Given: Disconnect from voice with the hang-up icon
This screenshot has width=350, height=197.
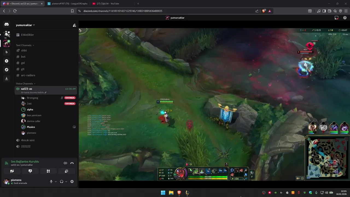Looking at the screenshot, I should [x=72, y=163].
